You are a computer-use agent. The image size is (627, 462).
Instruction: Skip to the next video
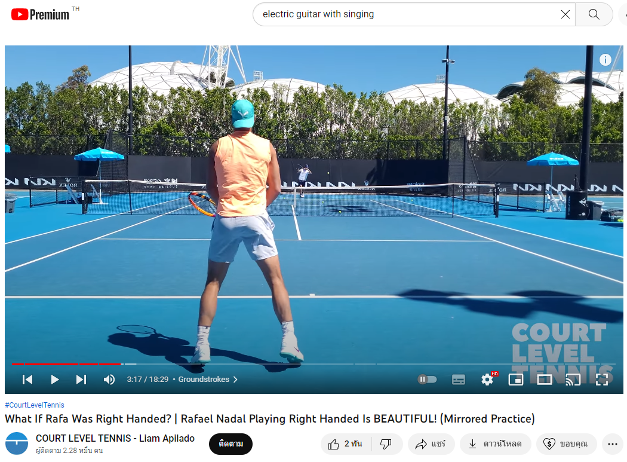point(81,380)
